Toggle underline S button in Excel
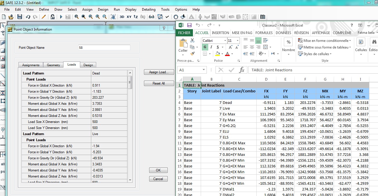Viewport: 378px width, 196px height. point(217,47)
